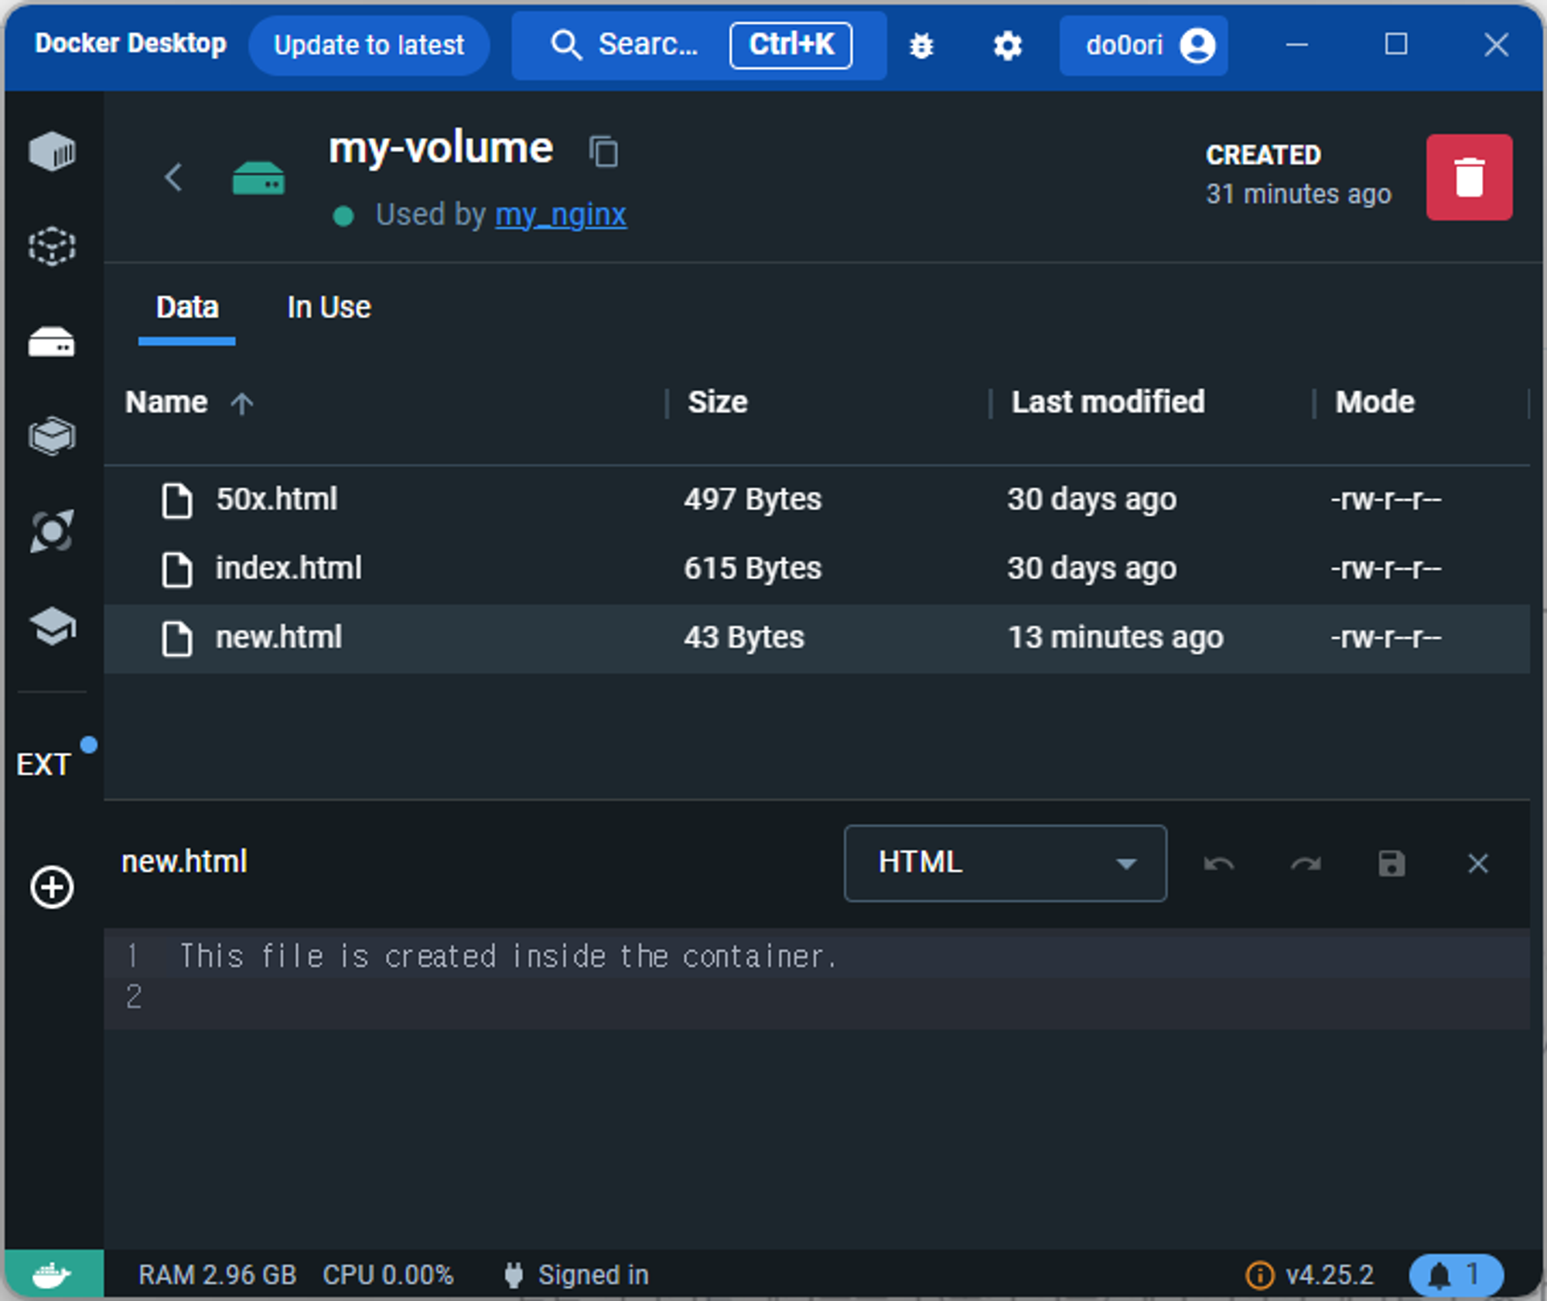This screenshot has width=1547, height=1301.
Task: Click the Signed in plug status
Action: [576, 1275]
